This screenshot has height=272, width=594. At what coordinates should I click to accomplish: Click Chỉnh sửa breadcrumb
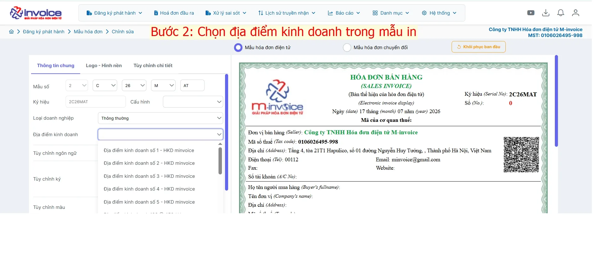click(122, 32)
